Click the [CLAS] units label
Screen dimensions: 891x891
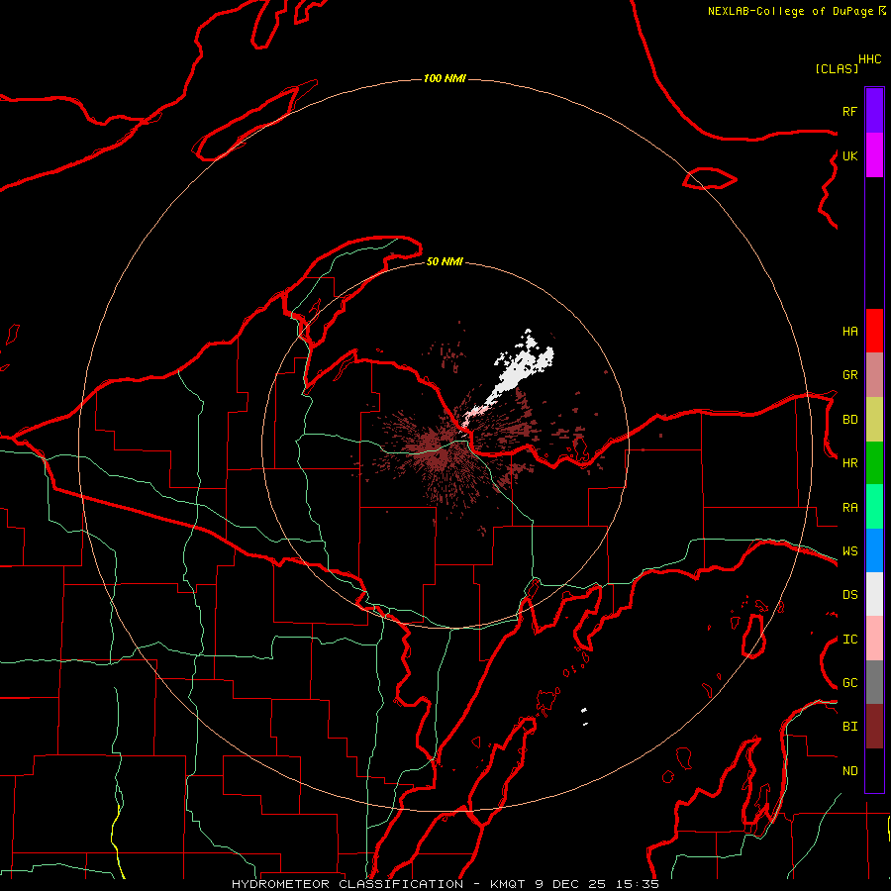pyautogui.click(x=837, y=68)
